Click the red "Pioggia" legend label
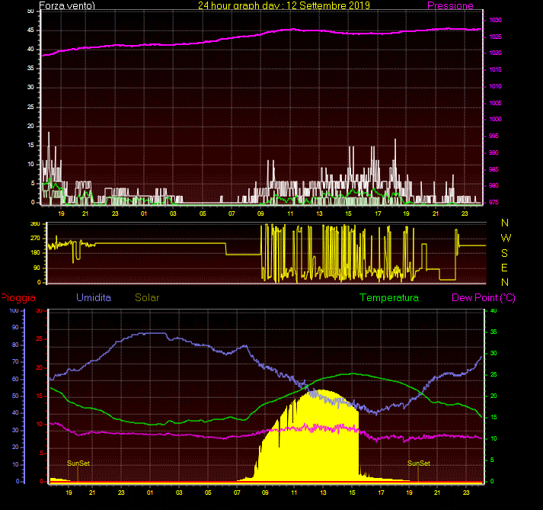Image resolution: width=543 pixels, height=510 pixels. [18, 297]
